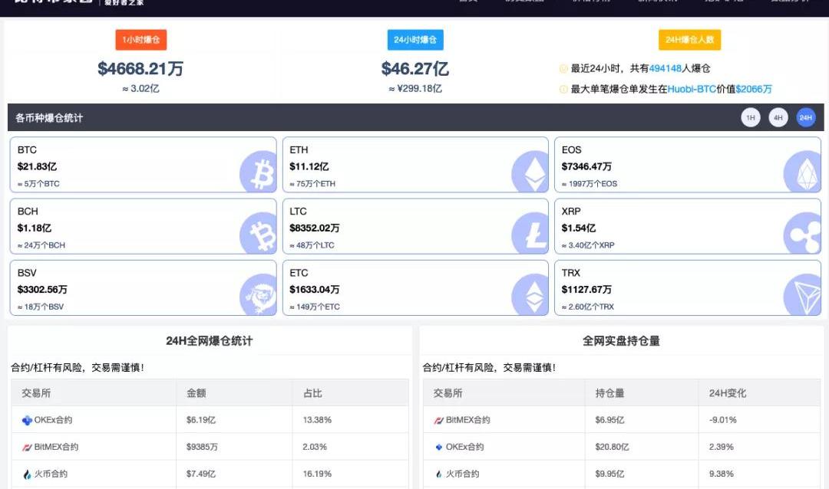This screenshot has width=829, height=489.
Task: Switch liquidation stats to 1H
Action: (750, 118)
